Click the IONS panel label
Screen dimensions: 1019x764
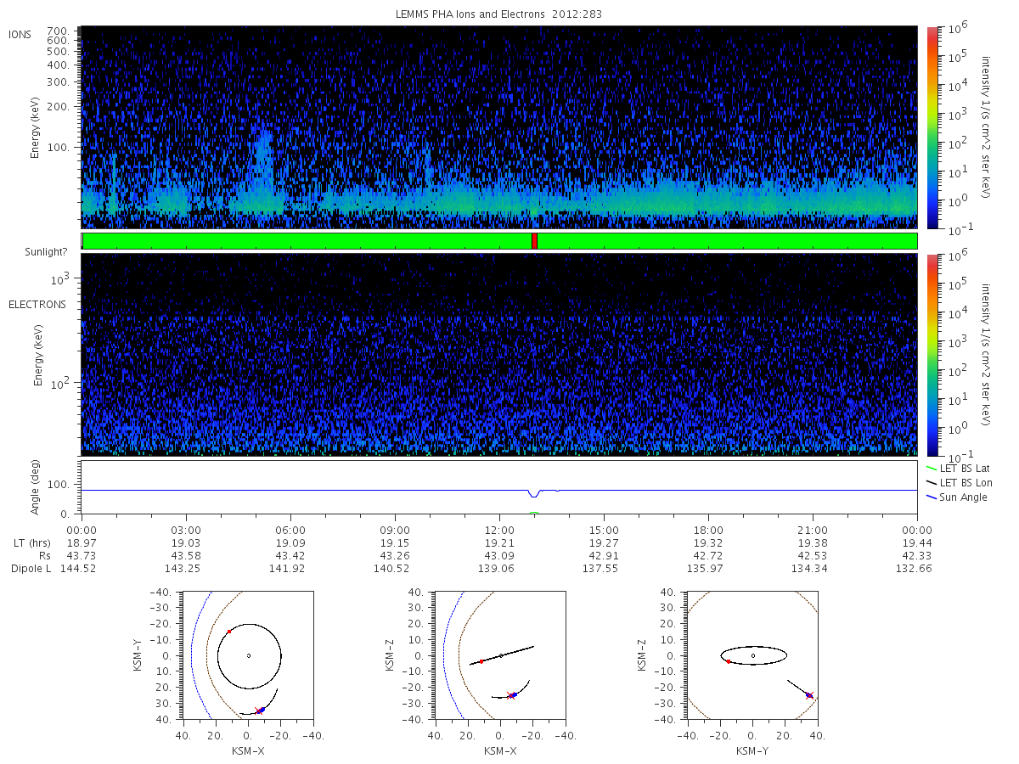click(22, 34)
